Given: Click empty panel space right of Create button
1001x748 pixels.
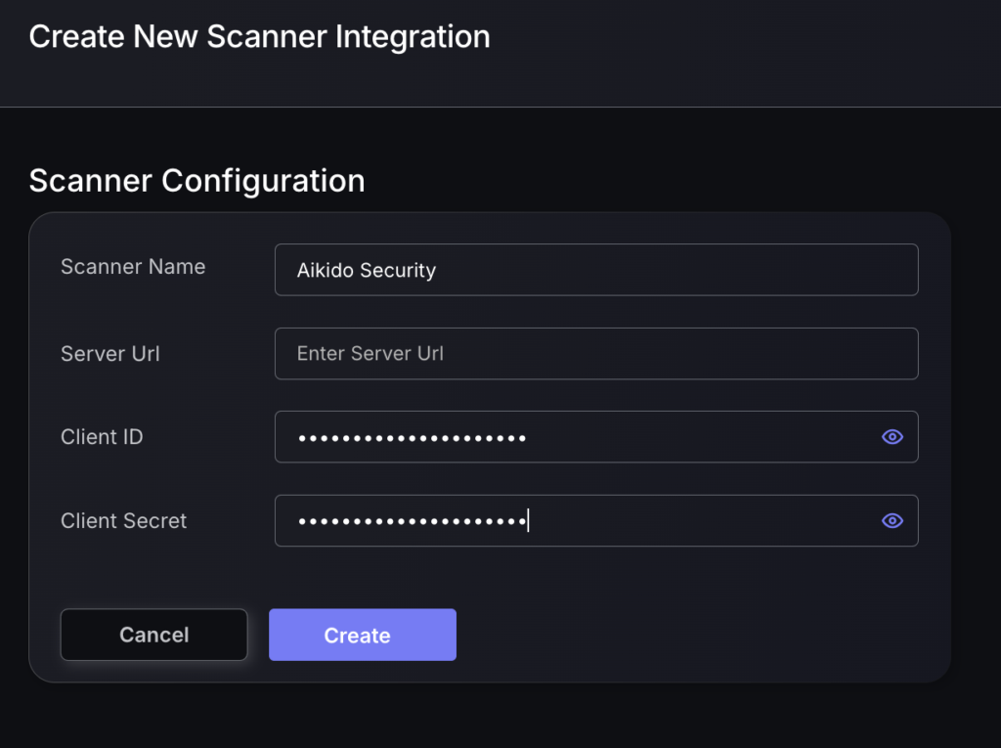Looking at the screenshot, I should tap(684, 636).
